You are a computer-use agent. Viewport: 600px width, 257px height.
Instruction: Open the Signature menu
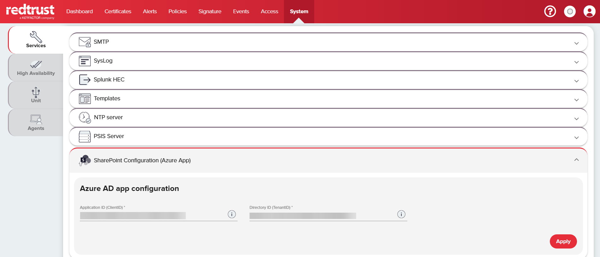tap(210, 11)
